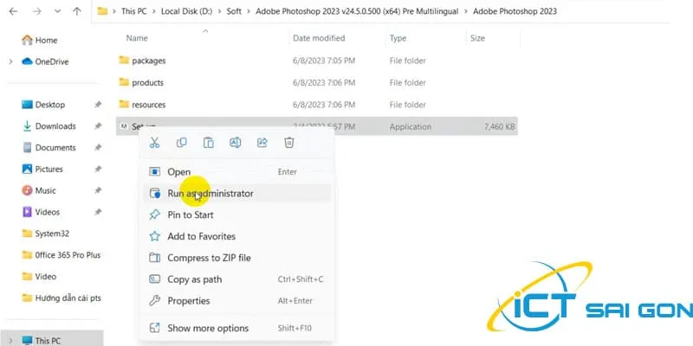The width and height of the screenshot is (693, 346).
Task: Open Music in quick access
Action: [39, 190]
